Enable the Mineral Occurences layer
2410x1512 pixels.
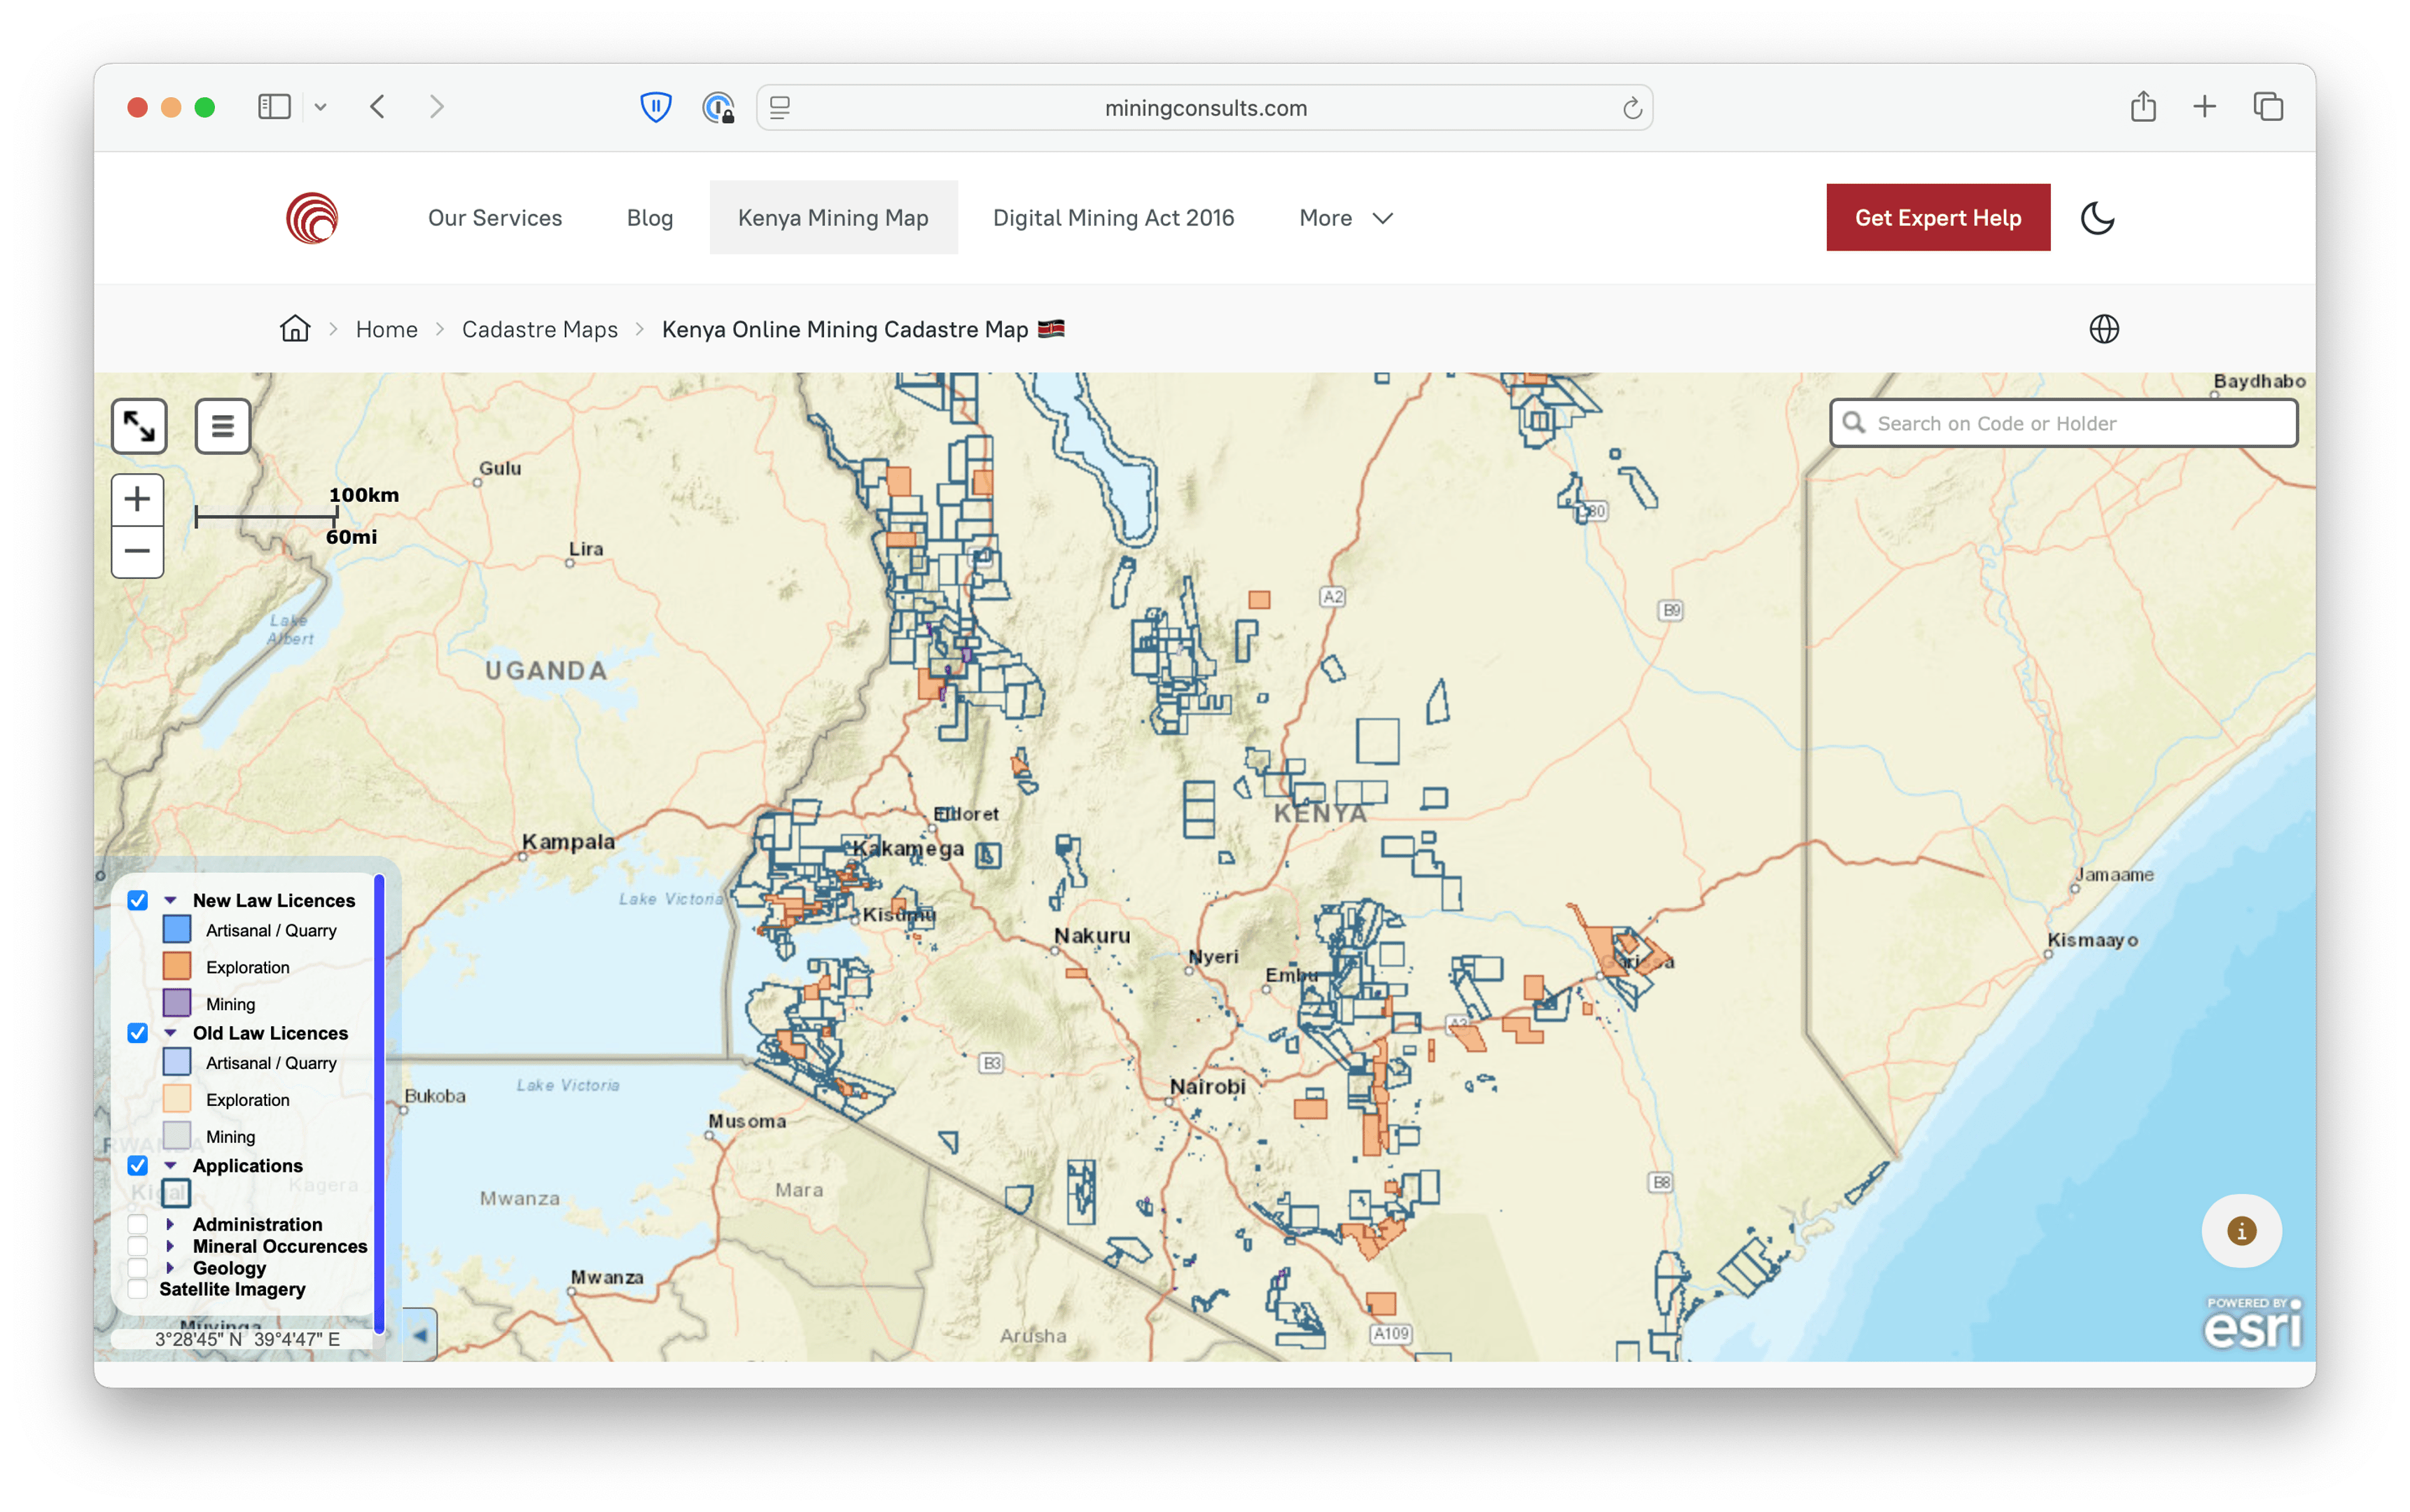(138, 1246)
